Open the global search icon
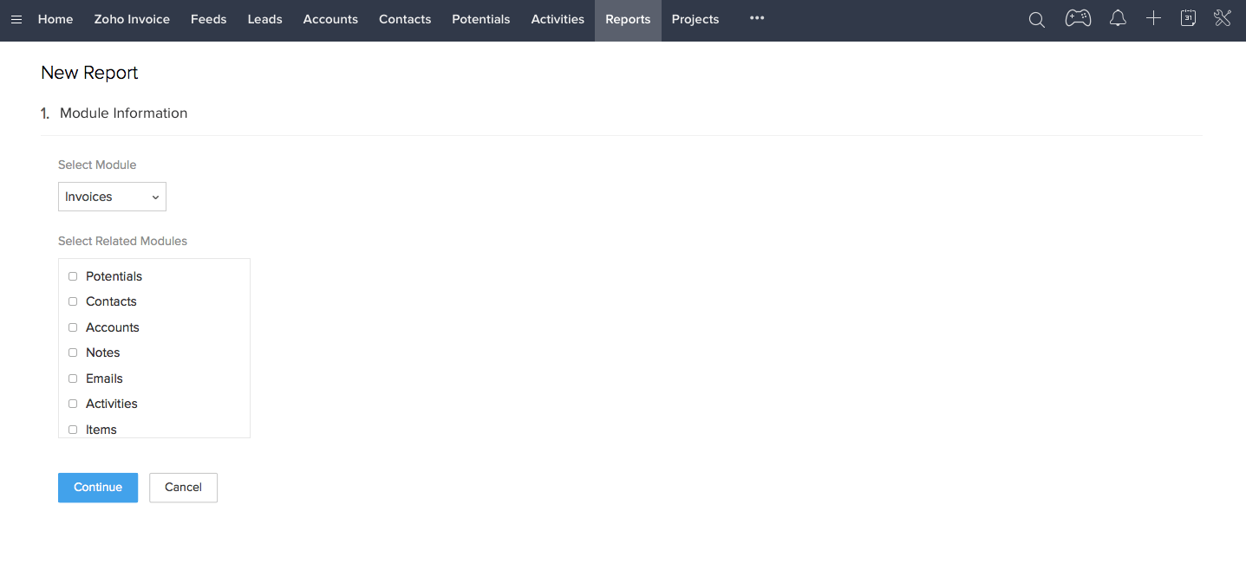The image size is (1246, 563). point(1036,18)
